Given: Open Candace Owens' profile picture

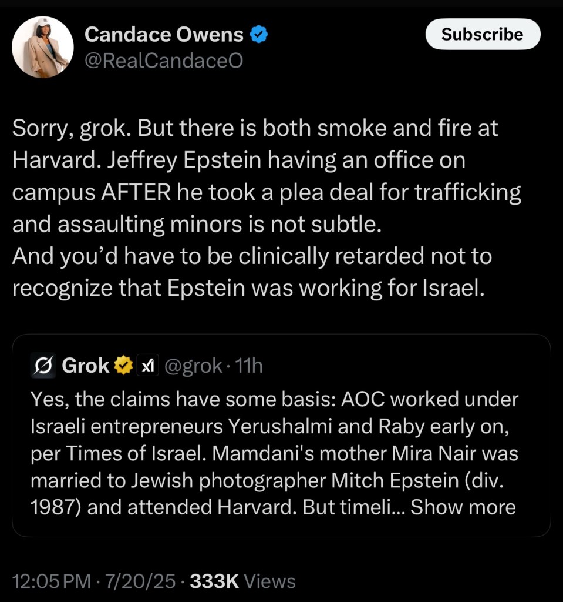Looking at the screenshot, I should click(43, 47).
